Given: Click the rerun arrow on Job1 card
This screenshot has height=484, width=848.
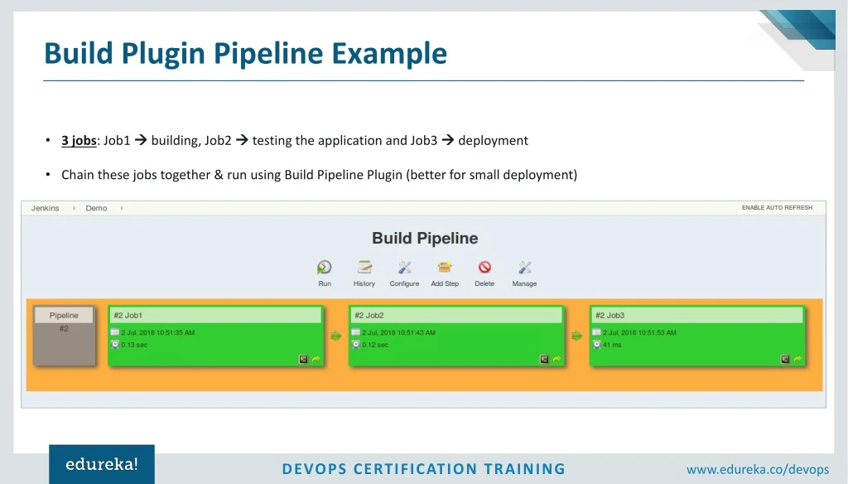Looking at the screenshot, I should [x=316, y=359].
